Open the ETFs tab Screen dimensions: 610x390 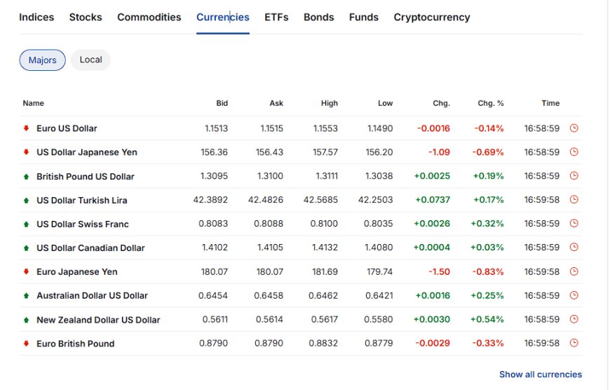276,17
